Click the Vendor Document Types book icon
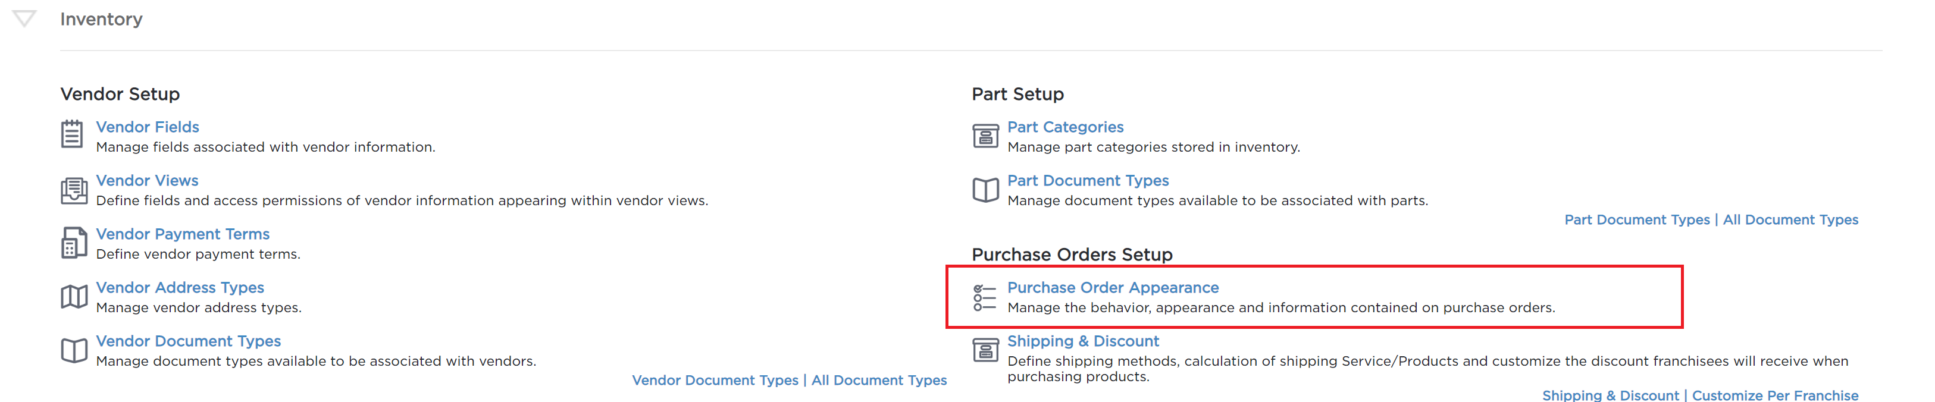This screenshot has width=1935, height=402. [x=74, y=350]
